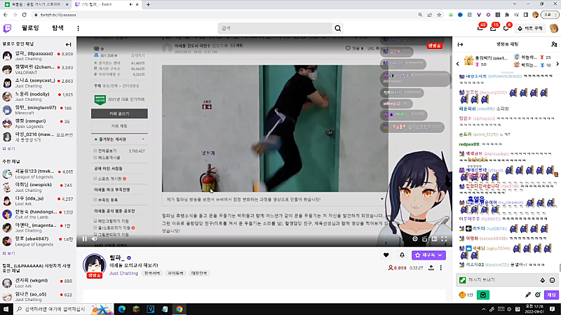Collapse the followed channels sidebar
Screen dimensions: 561x315
tap(68, 44)
